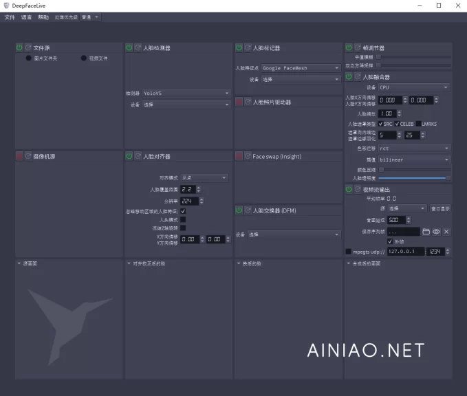Reset the 视频流输出 module settings
The height and width of the screenshot is (396, 467).
(358, 189)
